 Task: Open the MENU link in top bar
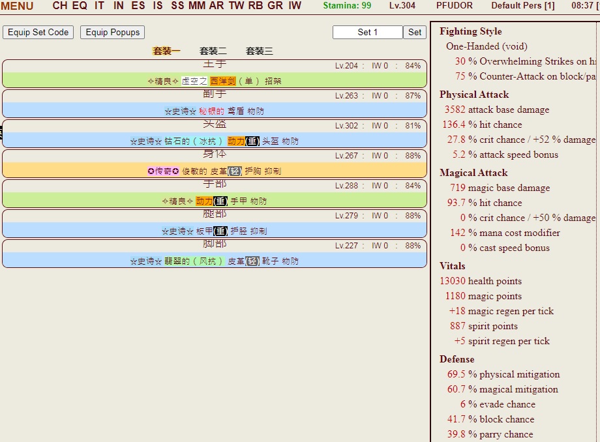[x=17, y=6]
